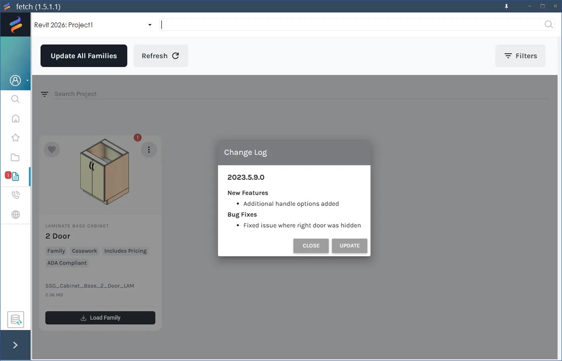Click the Load Family button

(x=100, y=318)
